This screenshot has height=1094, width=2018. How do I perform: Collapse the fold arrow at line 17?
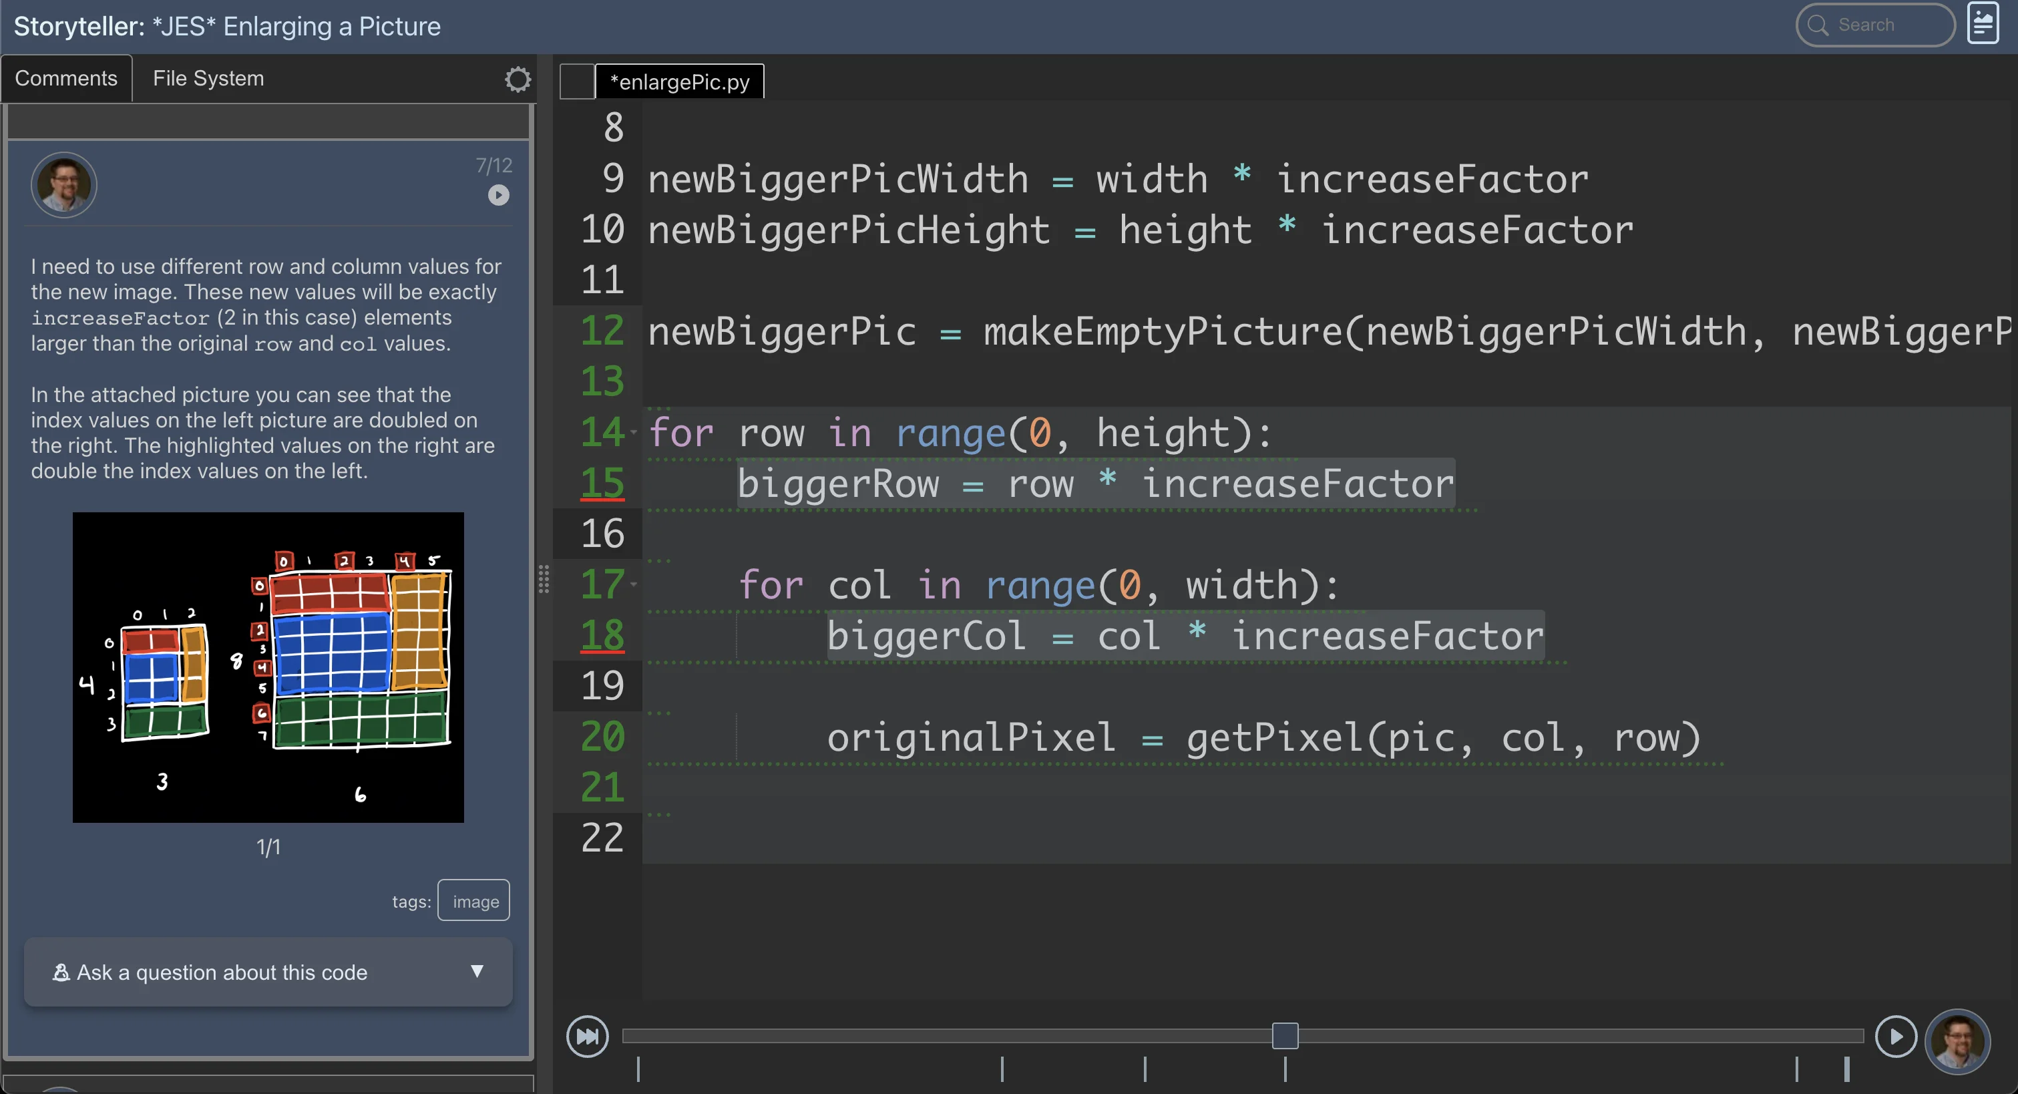click(633, 584)
